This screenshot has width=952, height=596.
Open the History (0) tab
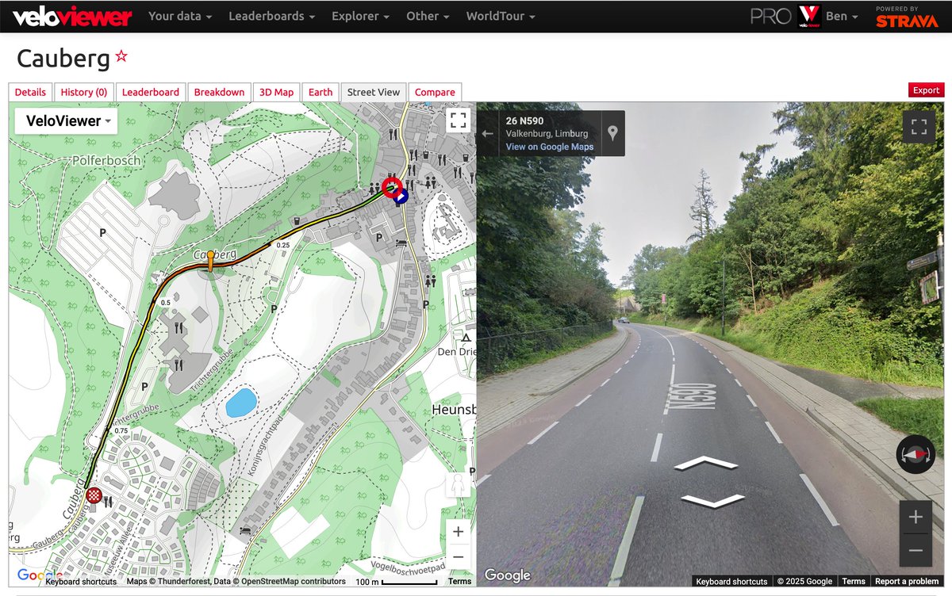(84, 92)
